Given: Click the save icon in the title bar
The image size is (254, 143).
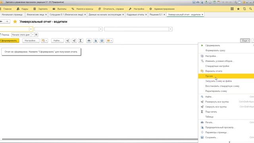Looking at the screenshot, I should point(194,2).
